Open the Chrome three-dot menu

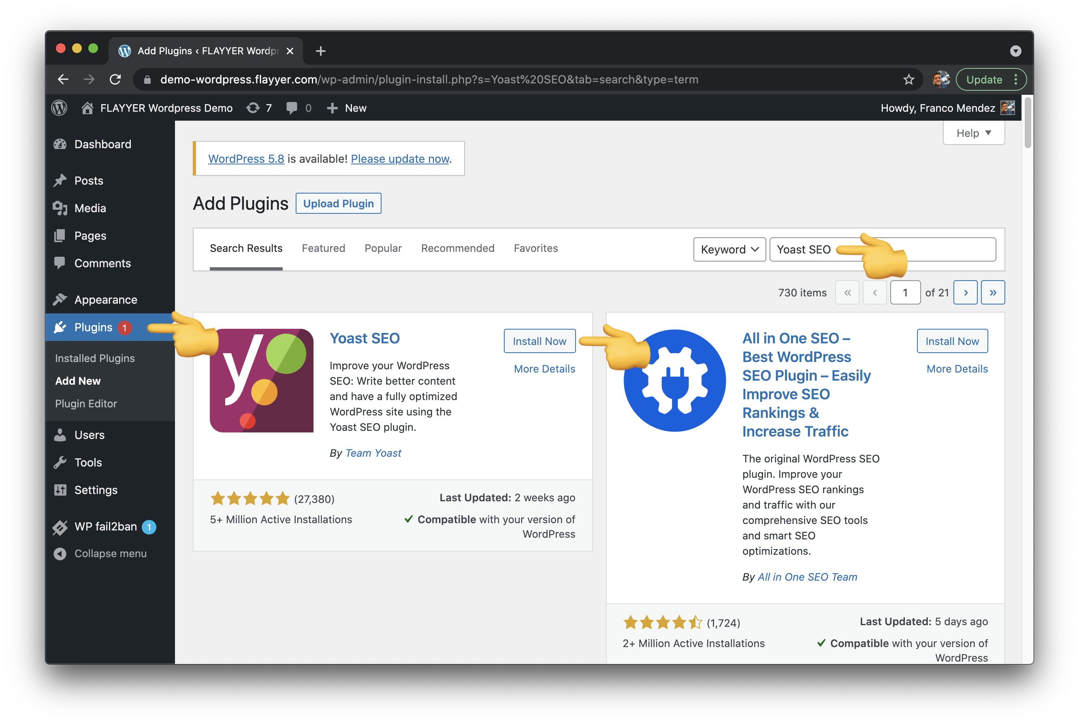click(x=1015, y=79)
